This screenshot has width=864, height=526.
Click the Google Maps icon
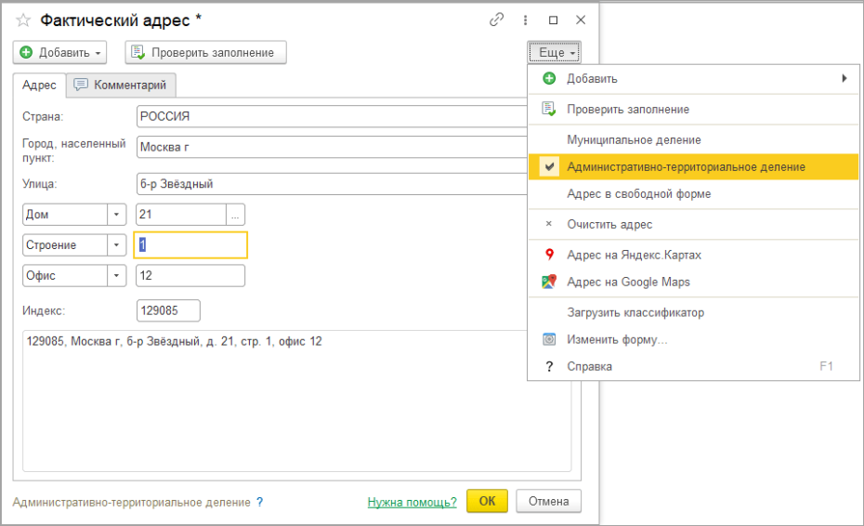tap(549, 282)
